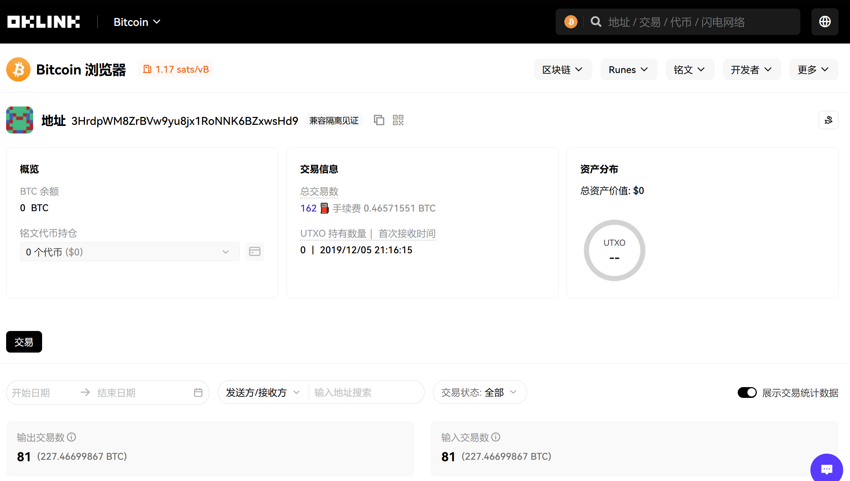Screen dimensions: 850x481
Task: Click the 162 total transactions link
Action: 308,208
